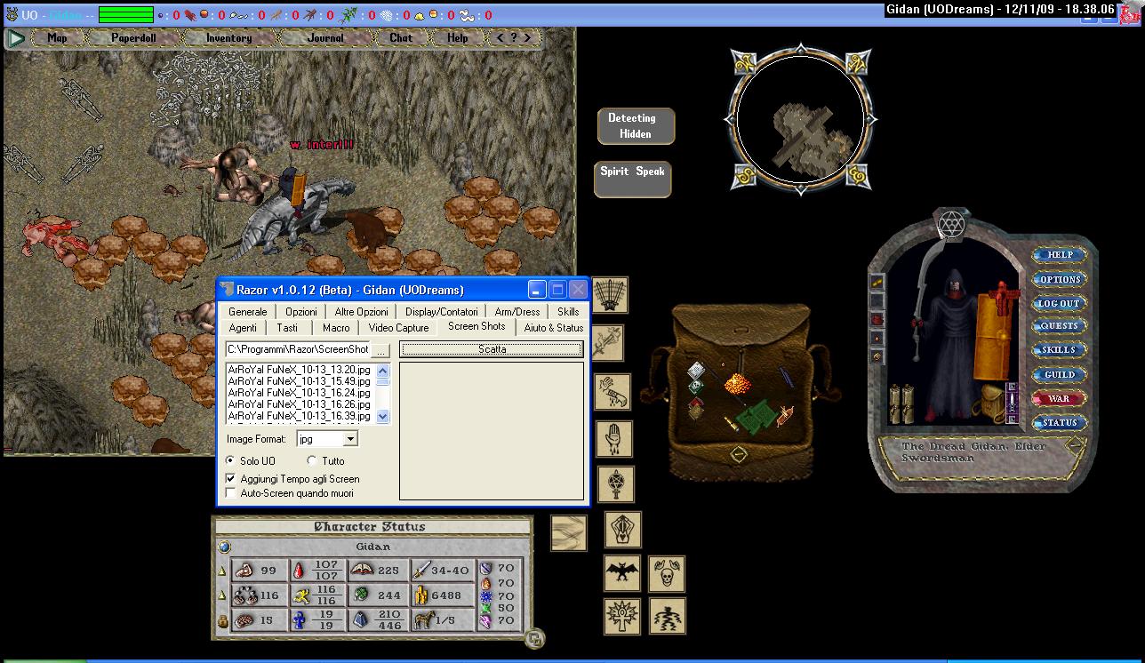Open GUILD from the paperdoll
Image resolution: width=1145 pixels, height=663 pixels.
(1060, 374)
